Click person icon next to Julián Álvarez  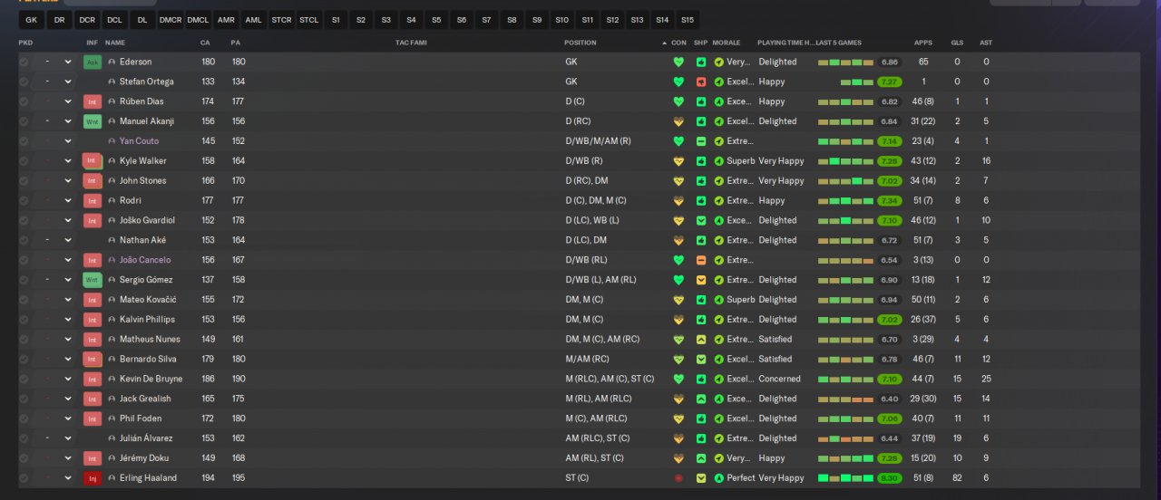coord(112,438)
